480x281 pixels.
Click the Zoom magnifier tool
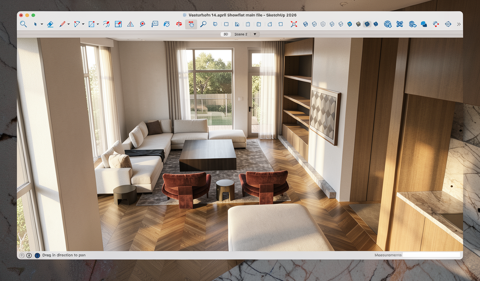[203, 24]
